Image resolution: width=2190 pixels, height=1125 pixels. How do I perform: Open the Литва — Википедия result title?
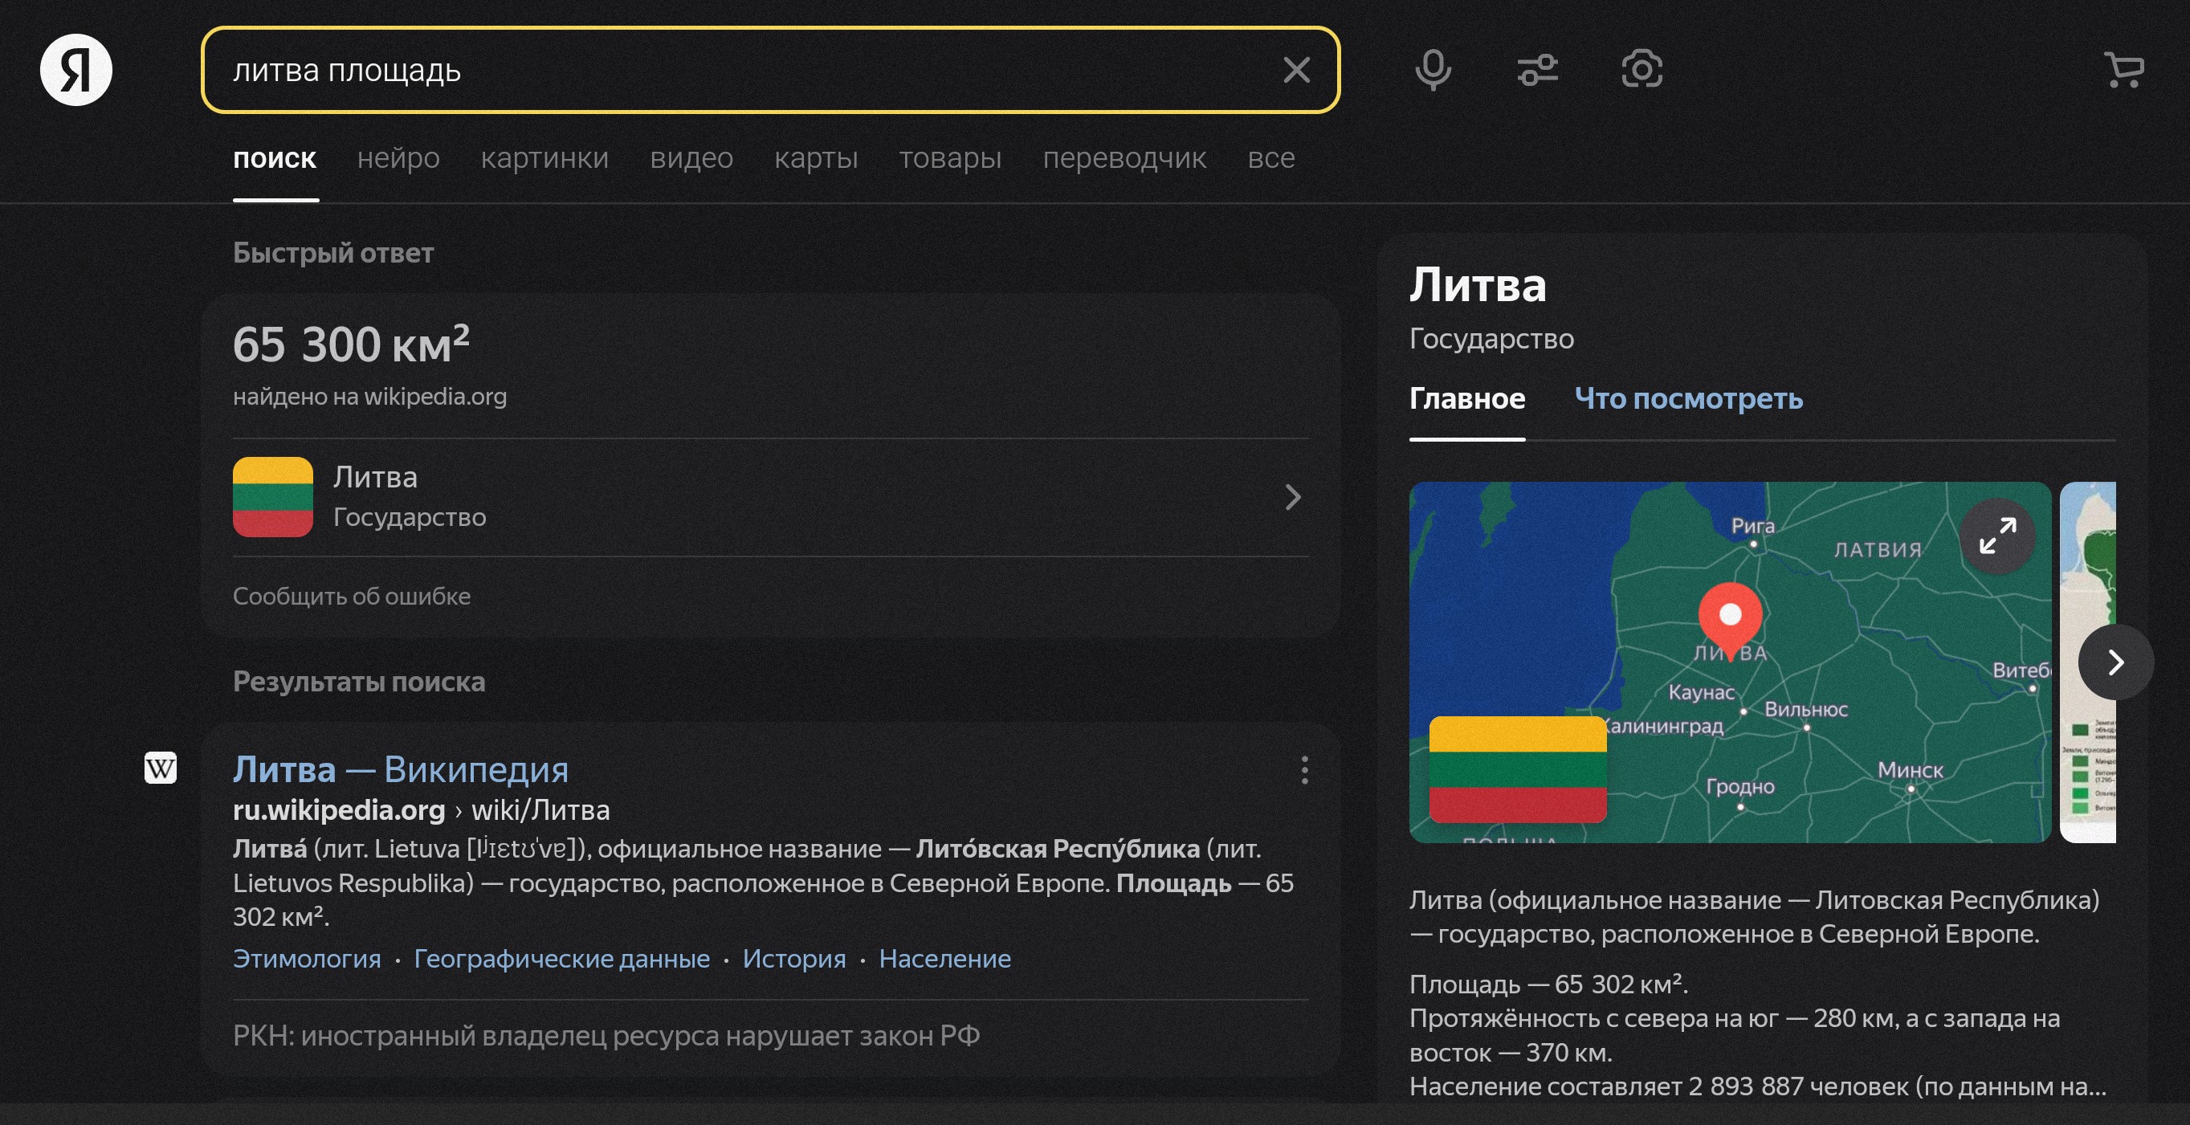[401, 768]
